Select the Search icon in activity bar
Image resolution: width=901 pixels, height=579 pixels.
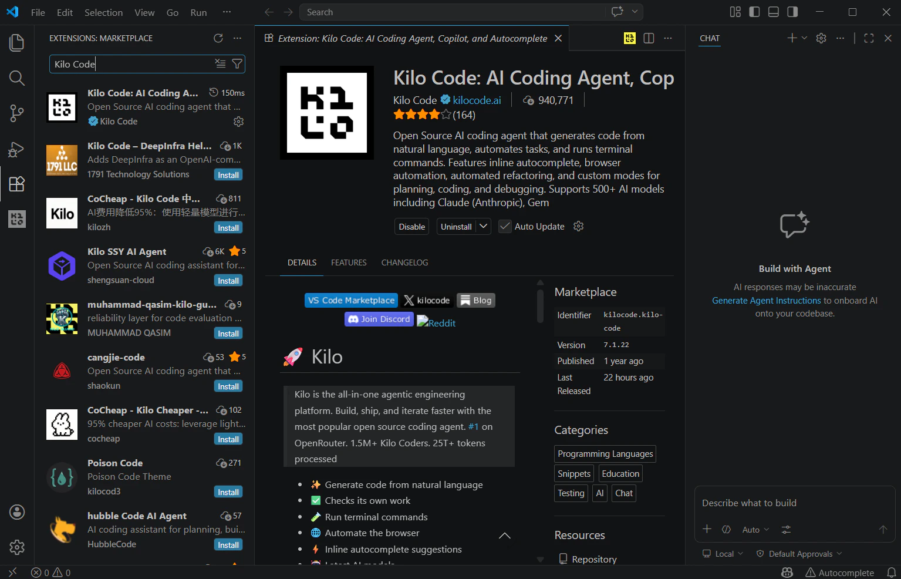click(16, 78)
